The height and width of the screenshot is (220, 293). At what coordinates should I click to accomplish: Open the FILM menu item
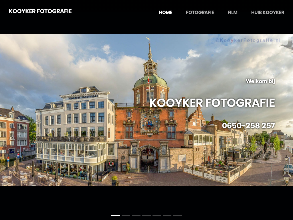click(x=232, y=12)
